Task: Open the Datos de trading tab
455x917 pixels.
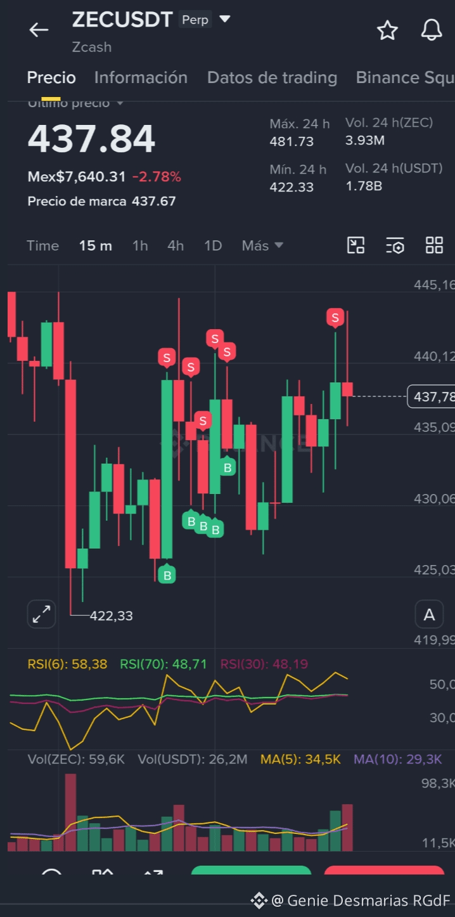Action: point(272,77)
